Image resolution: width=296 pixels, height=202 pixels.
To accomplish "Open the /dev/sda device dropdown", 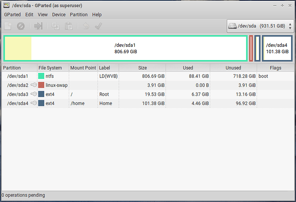I will pyautogui.click(x=260, y=26).
